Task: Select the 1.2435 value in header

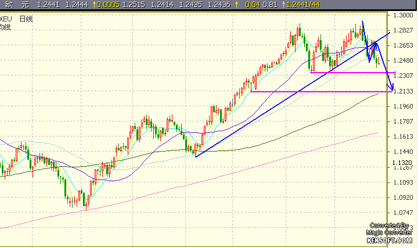Action: pos(190,5)
